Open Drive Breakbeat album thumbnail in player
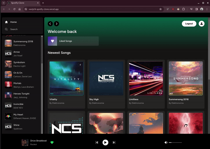 point(25,142)
